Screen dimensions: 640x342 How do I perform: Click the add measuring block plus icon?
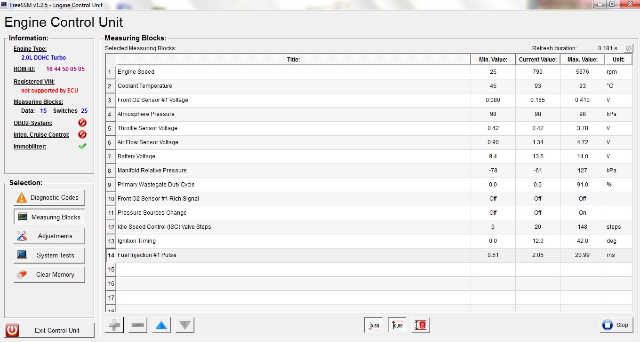click(114, 325)
